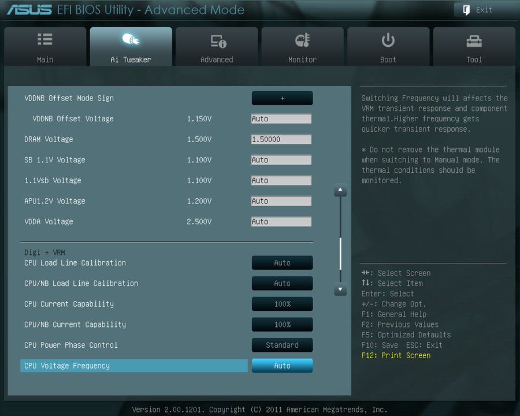This screenshot has width=520, height=416.
Task: Switch CPU Power Phase Control off Standard
Action: (282, 345)
